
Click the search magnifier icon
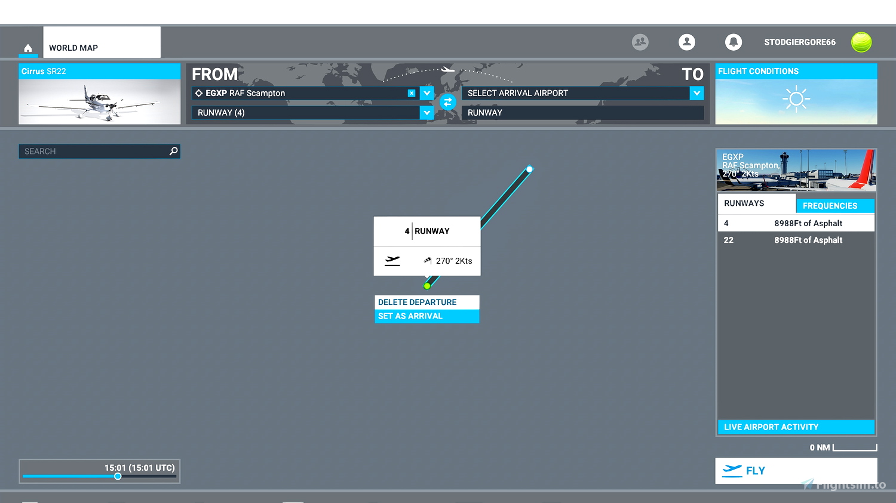point(173,151)
